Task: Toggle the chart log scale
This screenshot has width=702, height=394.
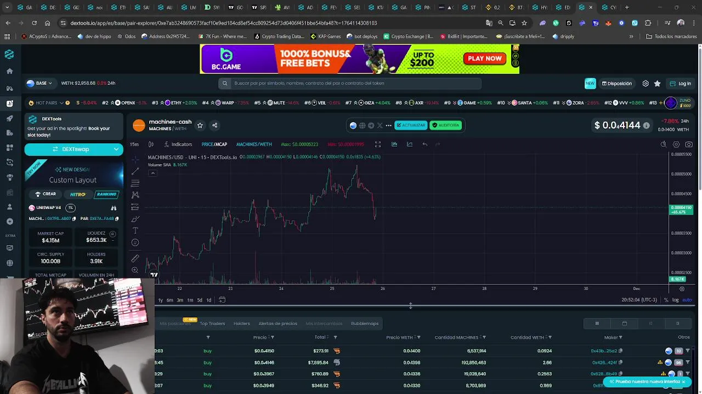Action: (x=675, y=300)
